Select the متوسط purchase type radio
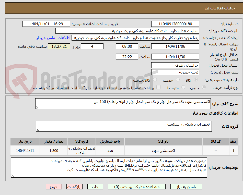The image size is (243, 195). click(x=183, y=87)
